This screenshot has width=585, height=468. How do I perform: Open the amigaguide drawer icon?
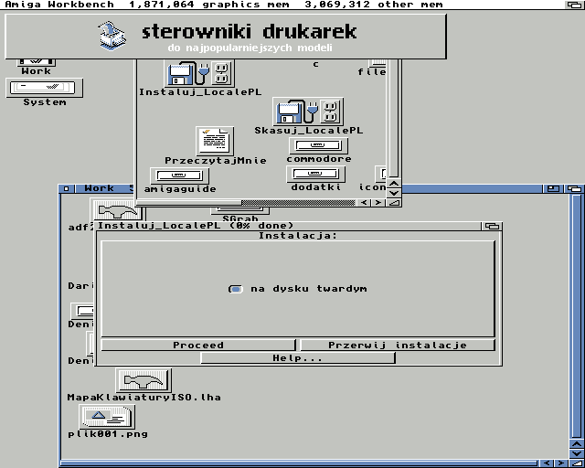(179, 175)
